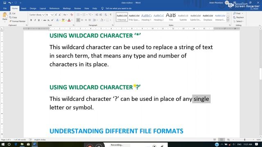The height and width of the screenshot is (147, 262).
Task: Sort the selected text
Action: pos(106,15)
